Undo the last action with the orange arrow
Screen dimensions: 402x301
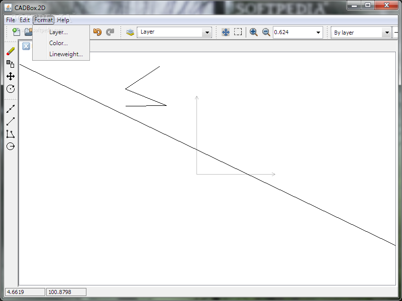(x=97, y=32)
